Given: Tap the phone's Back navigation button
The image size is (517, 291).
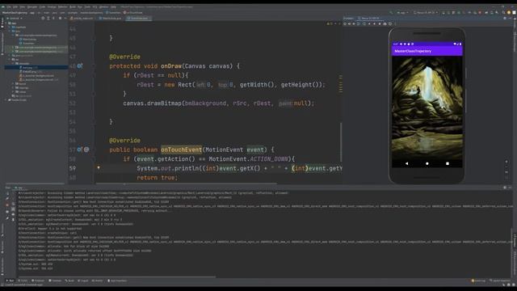Looking at the screenshot, I should point(406,163).
